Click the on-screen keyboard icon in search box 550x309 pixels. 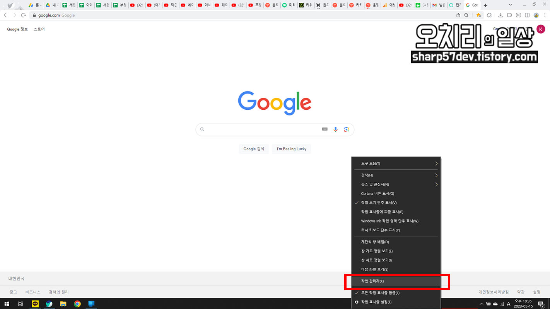point(325,129)
